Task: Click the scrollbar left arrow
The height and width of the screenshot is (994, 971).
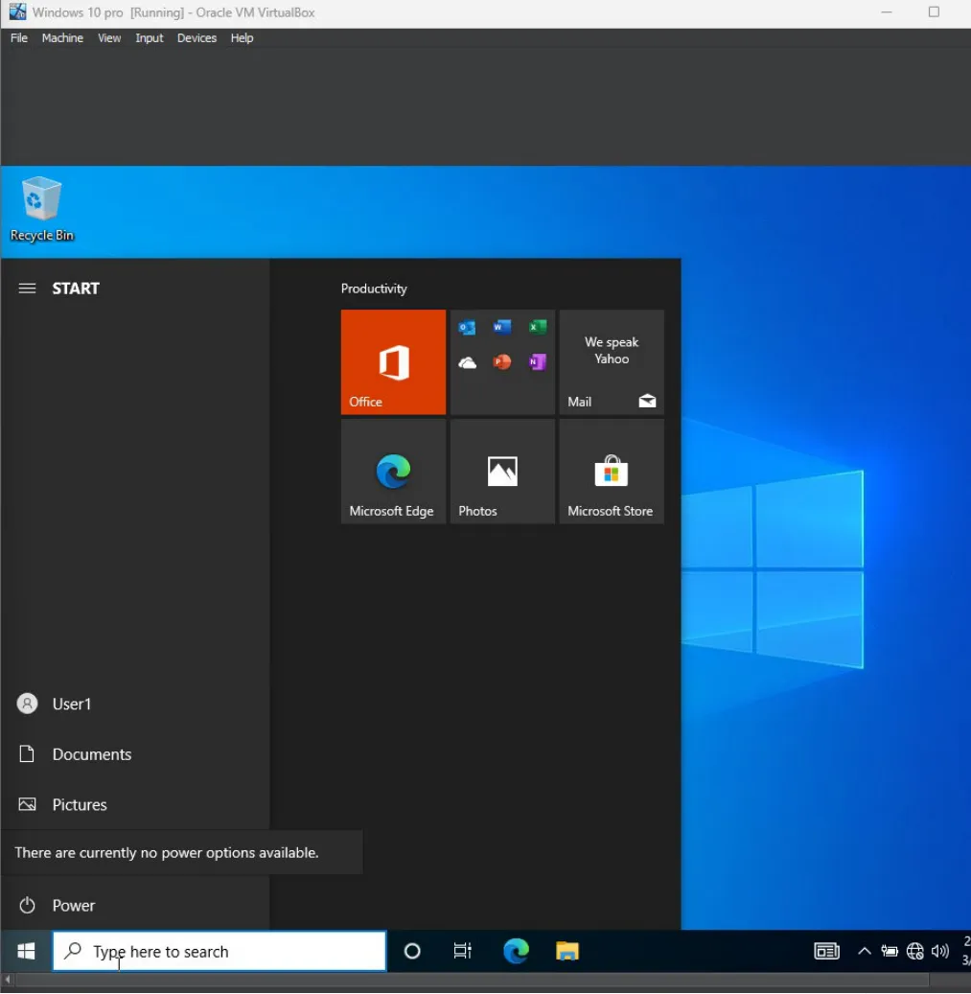Action: click(x=8, y=980)
